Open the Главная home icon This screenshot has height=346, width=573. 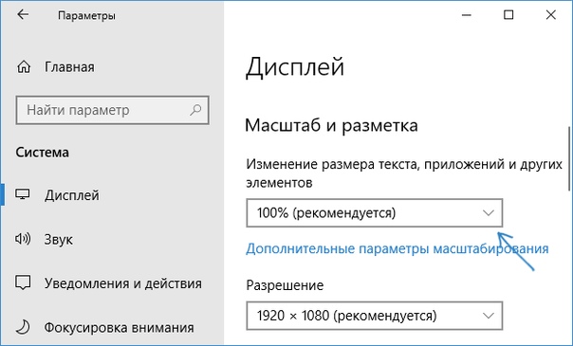[x=24, y=67]
